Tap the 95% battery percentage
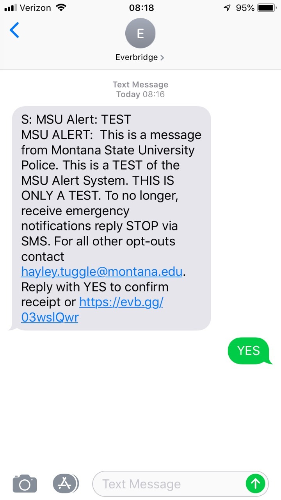Viewport: 281px width, 500px height. (x=245, y=8)
